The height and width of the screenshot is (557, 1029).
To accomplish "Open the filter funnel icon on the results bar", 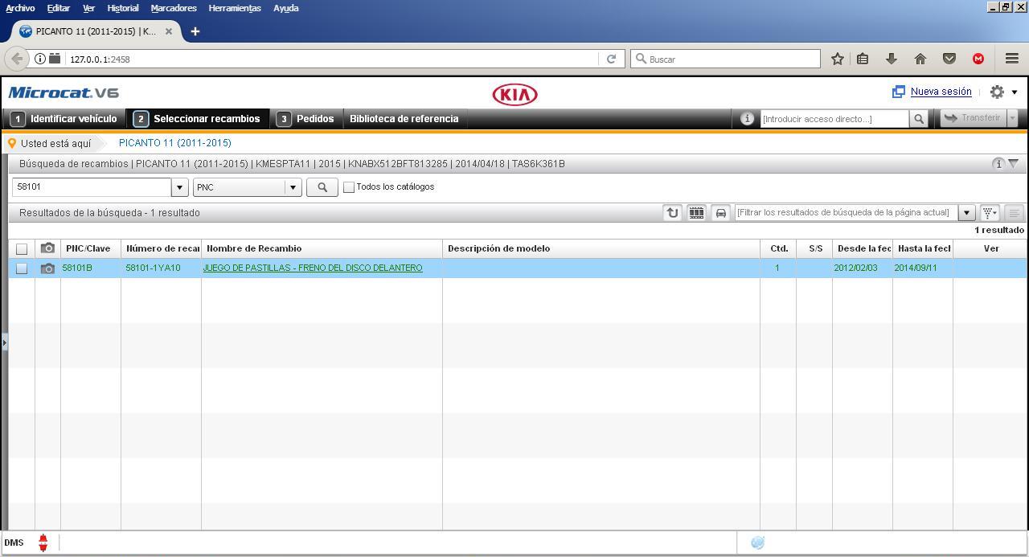I will click(x=989, y=212).
